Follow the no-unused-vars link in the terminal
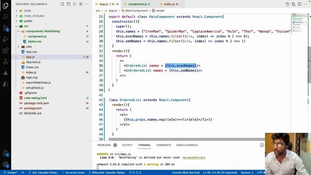Screen dimensions: 311x175 pyautogui.click(x=194, y=157)
